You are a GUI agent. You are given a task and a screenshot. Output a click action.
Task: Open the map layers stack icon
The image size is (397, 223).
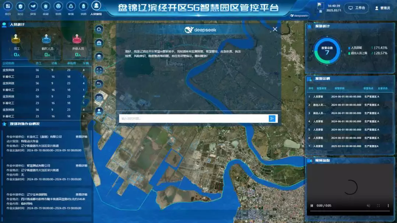click(x=99, y=57)
